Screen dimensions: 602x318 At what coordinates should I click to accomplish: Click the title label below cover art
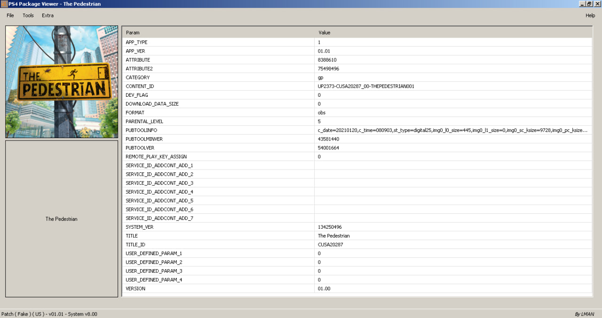coord(62,219)
